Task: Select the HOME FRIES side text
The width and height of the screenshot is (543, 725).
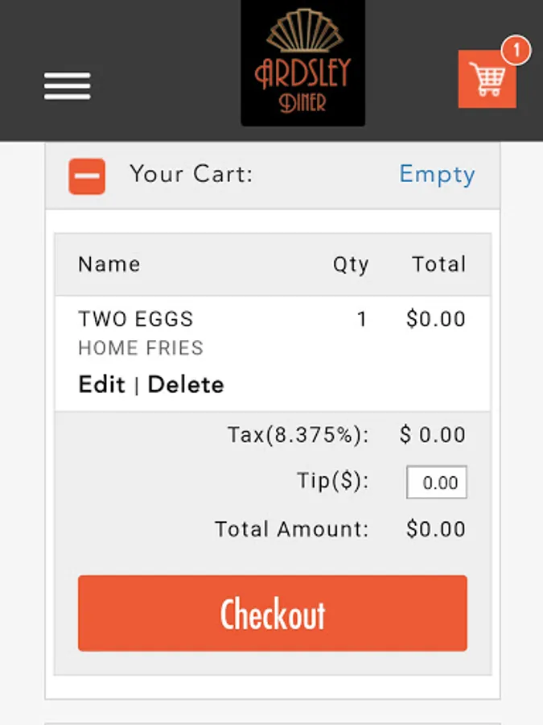Action: pyautogui.click(x=141, y=348)
